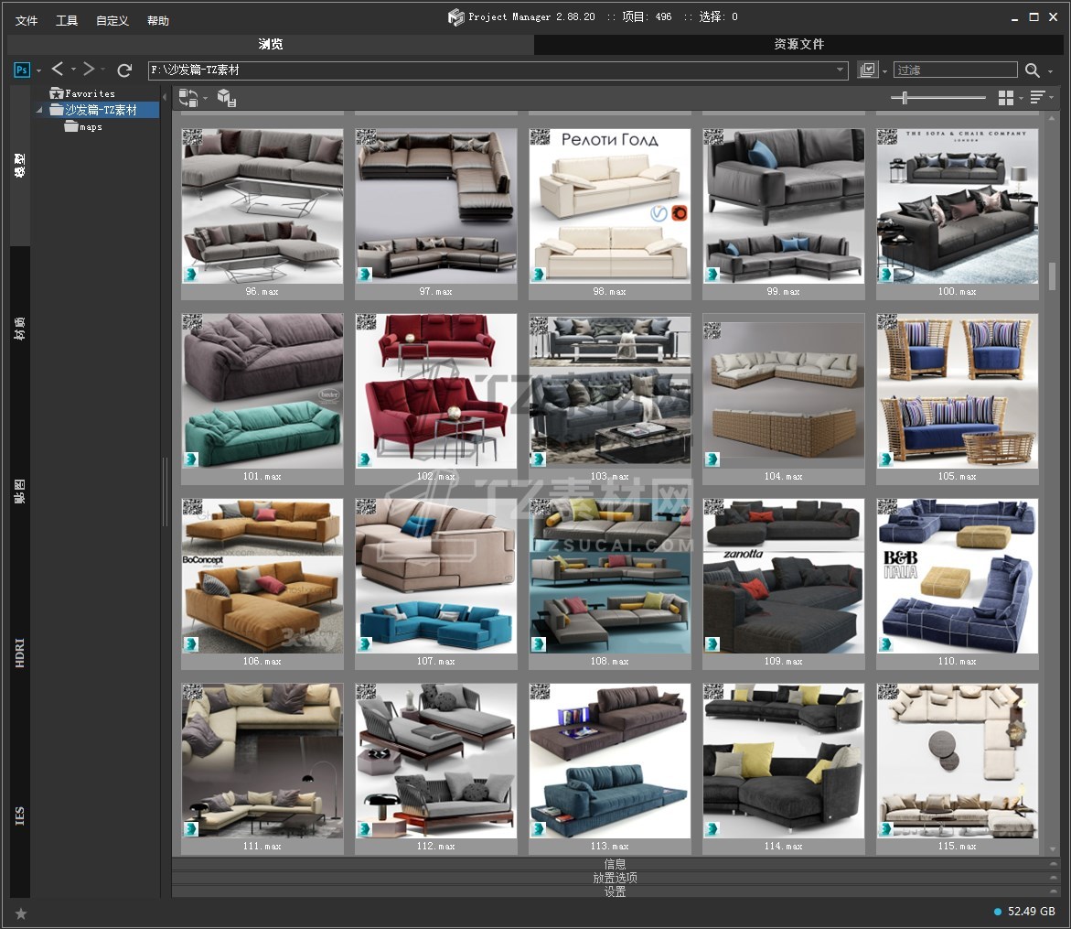Expand the 信息 panel
Image resolution: width=1071 pixels, height=929 pixels.
(615, 864)
